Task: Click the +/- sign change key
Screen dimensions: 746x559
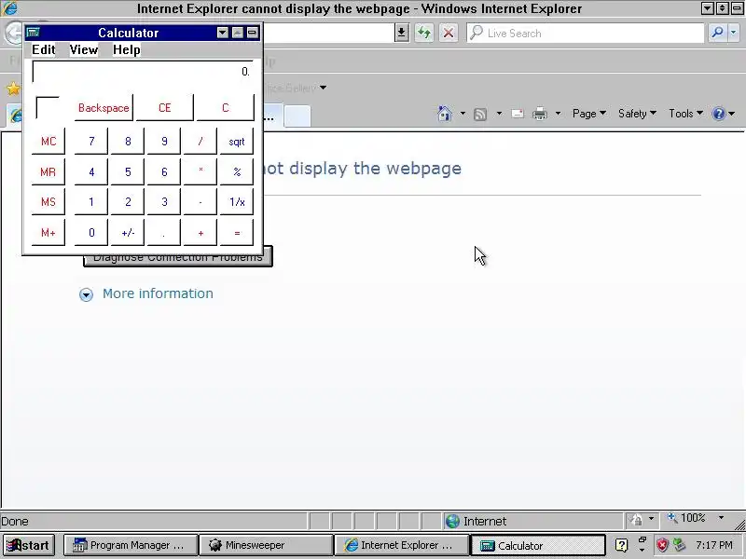Action: [x=128, y=232]
